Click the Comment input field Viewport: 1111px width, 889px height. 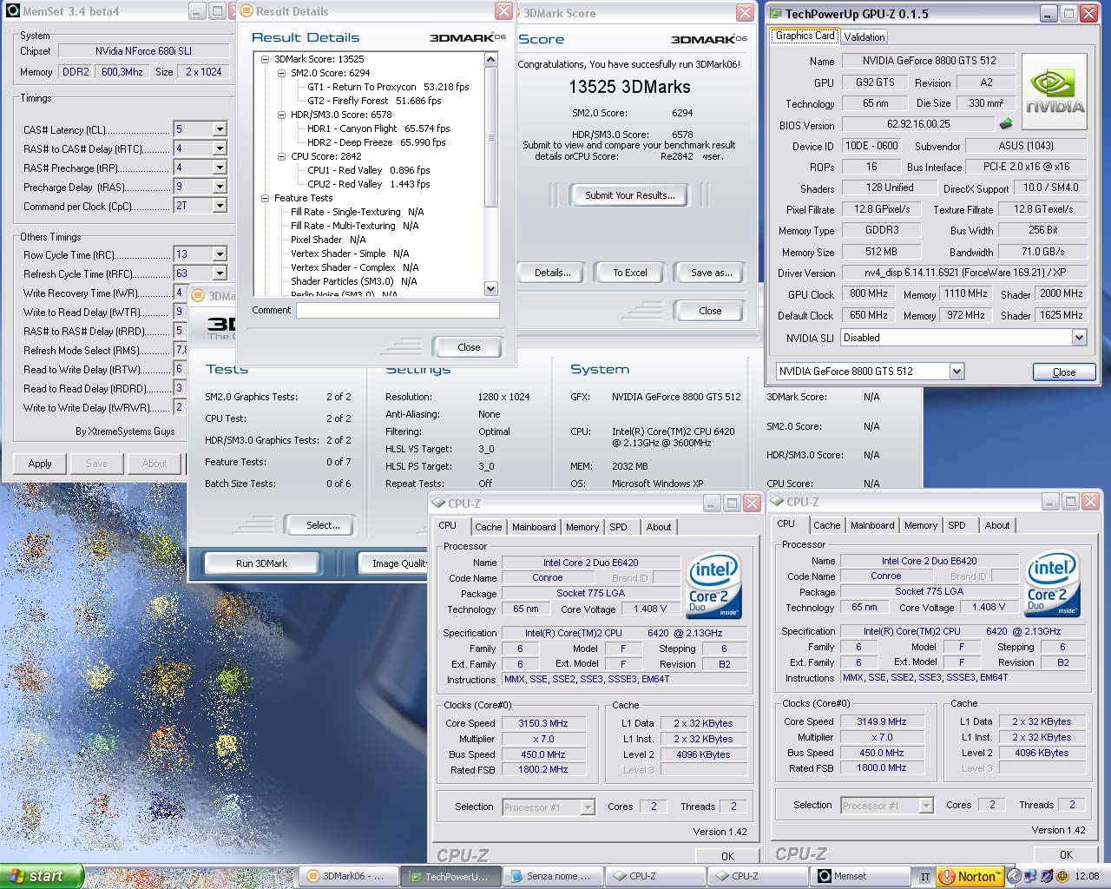click(x=398, y=310)
